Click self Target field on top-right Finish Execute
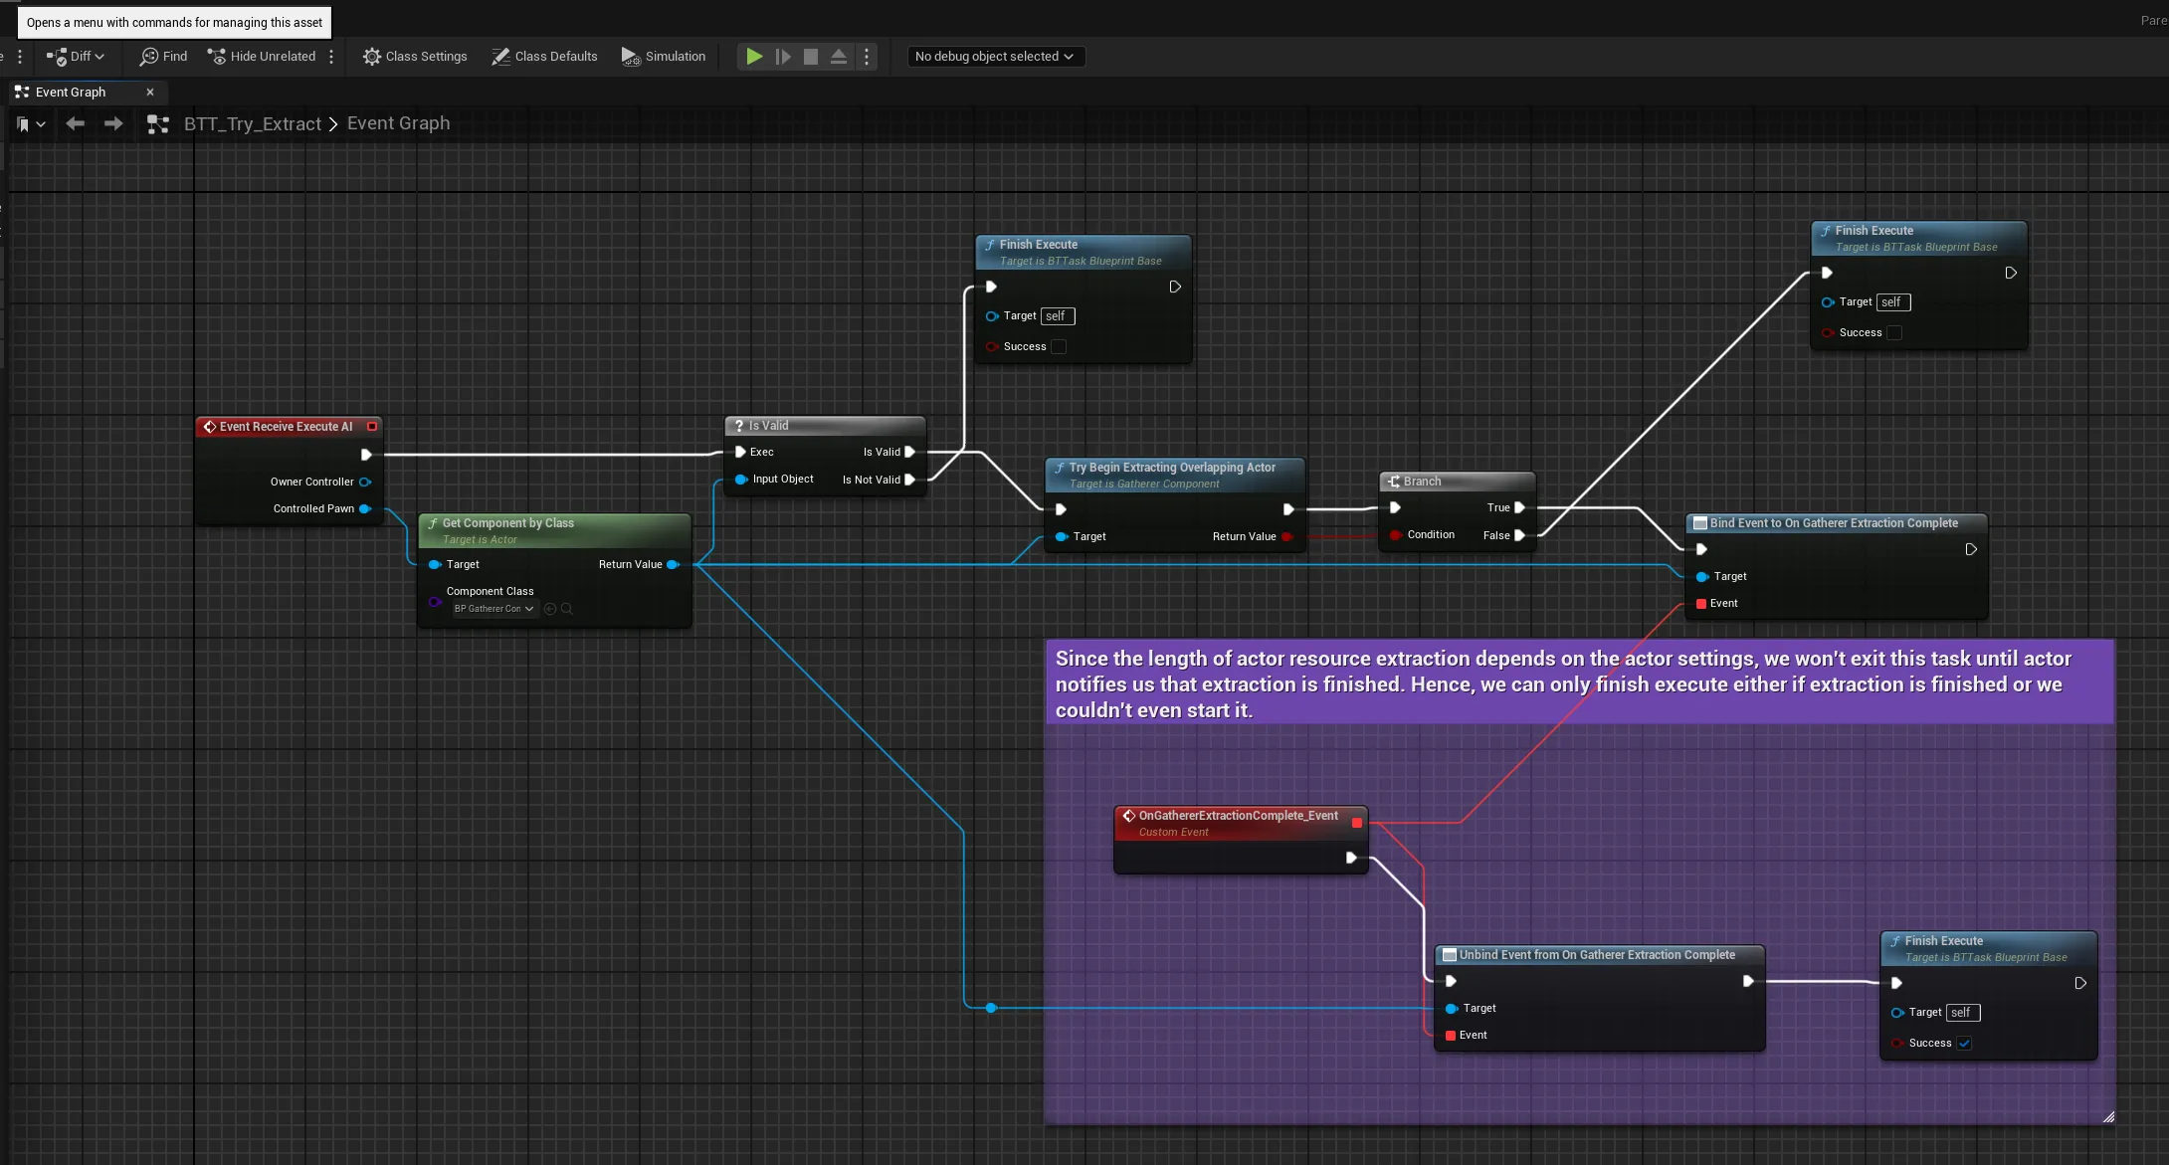The image size is (2169, 1165). (x=1893, y=302)
